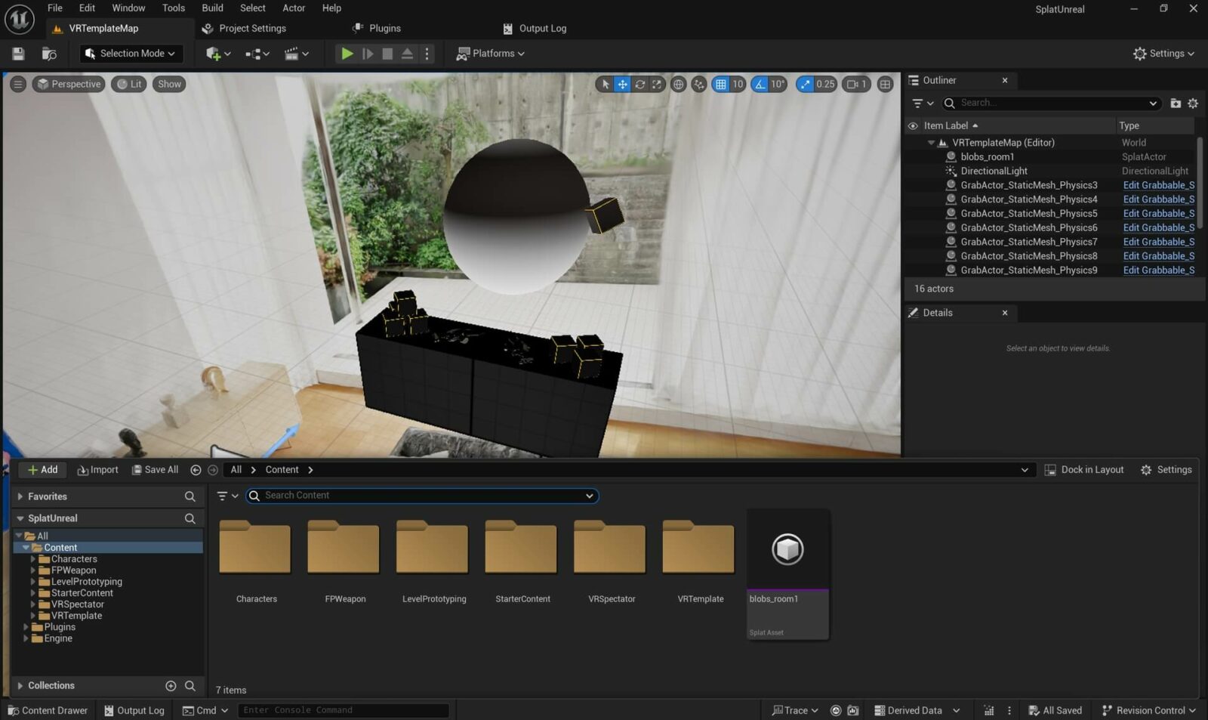The image size is (1208, 720).
Task: Switch to the Project Settings tab
Action: pos(251,29)
